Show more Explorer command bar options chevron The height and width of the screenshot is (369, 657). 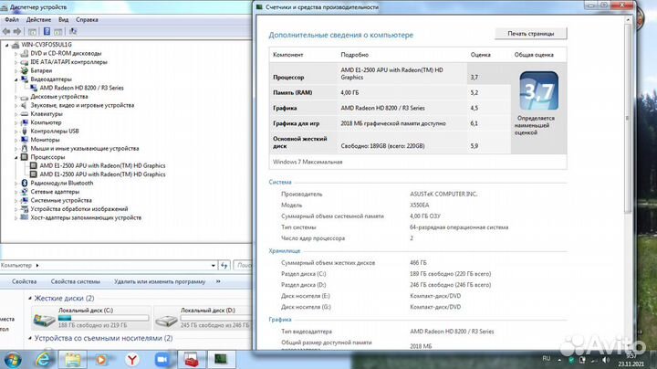(218, 281)
